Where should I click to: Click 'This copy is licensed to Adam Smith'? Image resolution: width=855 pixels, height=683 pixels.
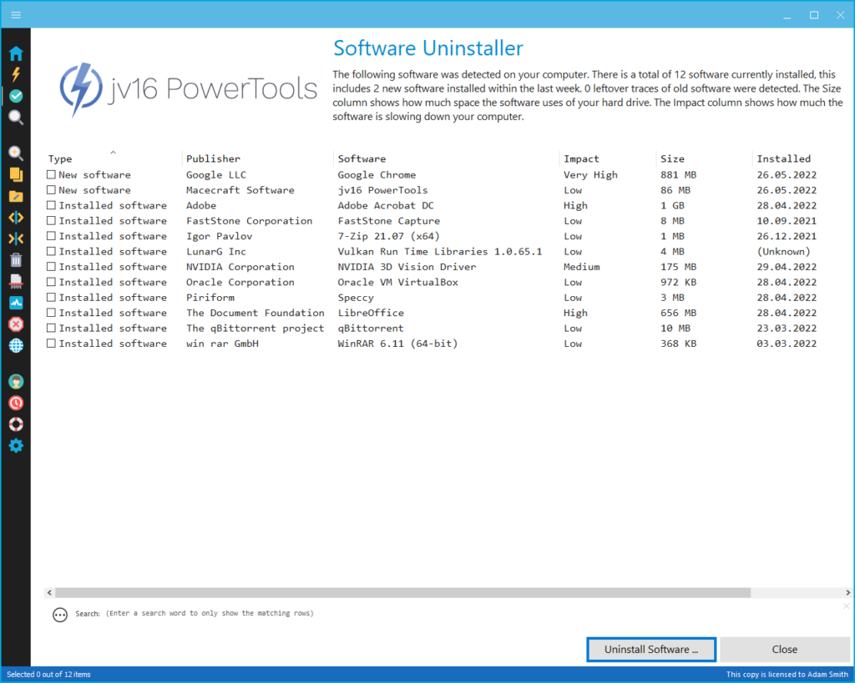[x=787, y=675]
